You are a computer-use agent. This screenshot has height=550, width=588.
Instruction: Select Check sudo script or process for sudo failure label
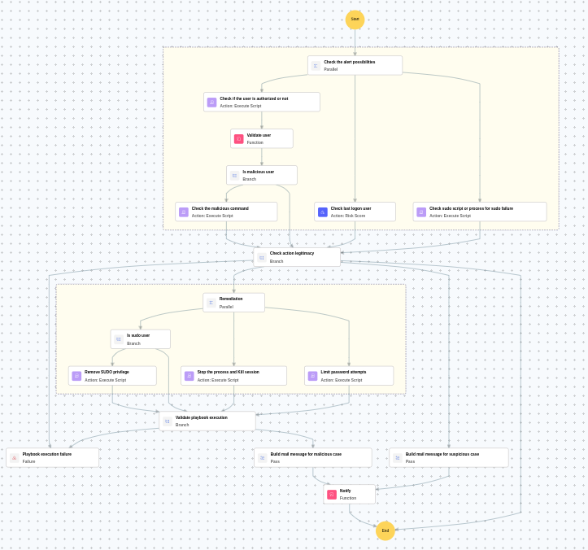tap(471, 208)
